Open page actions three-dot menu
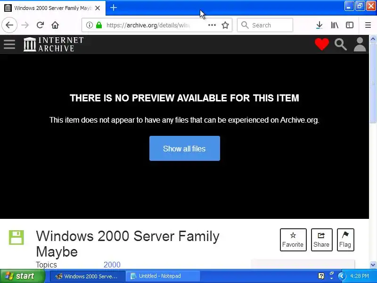The width and height of the screenshot is (377, 283). (x=212, y=25)
